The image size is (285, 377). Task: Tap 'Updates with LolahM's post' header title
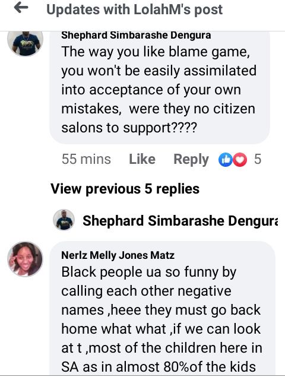(134, 9)
